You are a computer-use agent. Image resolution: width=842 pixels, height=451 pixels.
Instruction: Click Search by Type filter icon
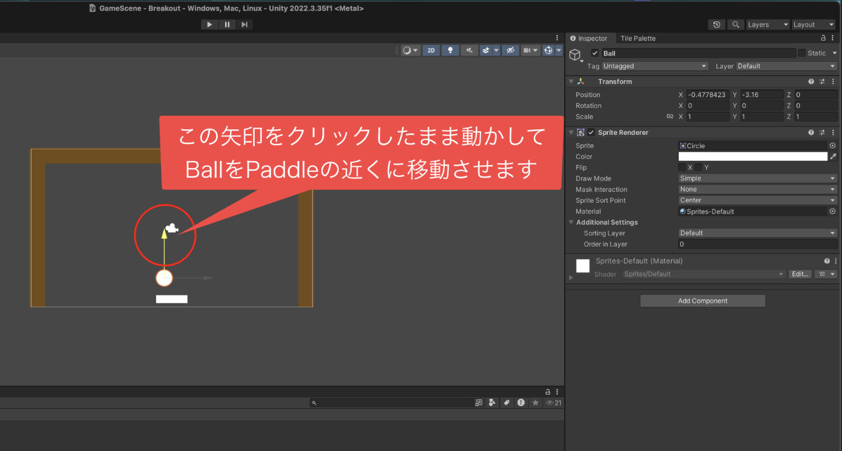point(492,403)
